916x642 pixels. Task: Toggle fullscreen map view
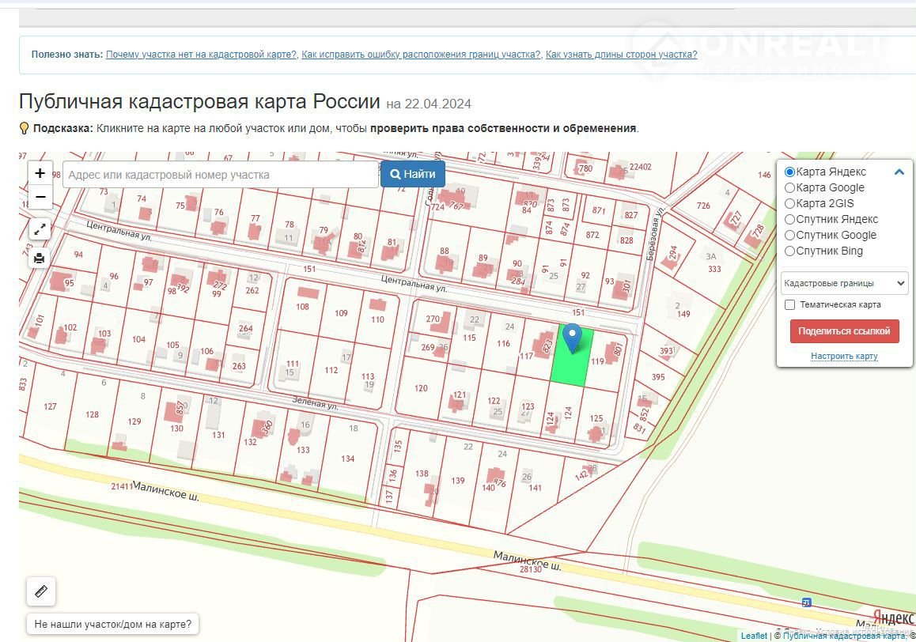(x=40, y=229)
